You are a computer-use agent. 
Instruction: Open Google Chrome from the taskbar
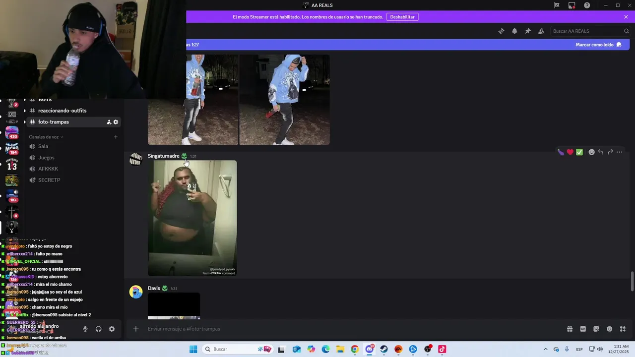pyautogui.click(x=355, y=349)
